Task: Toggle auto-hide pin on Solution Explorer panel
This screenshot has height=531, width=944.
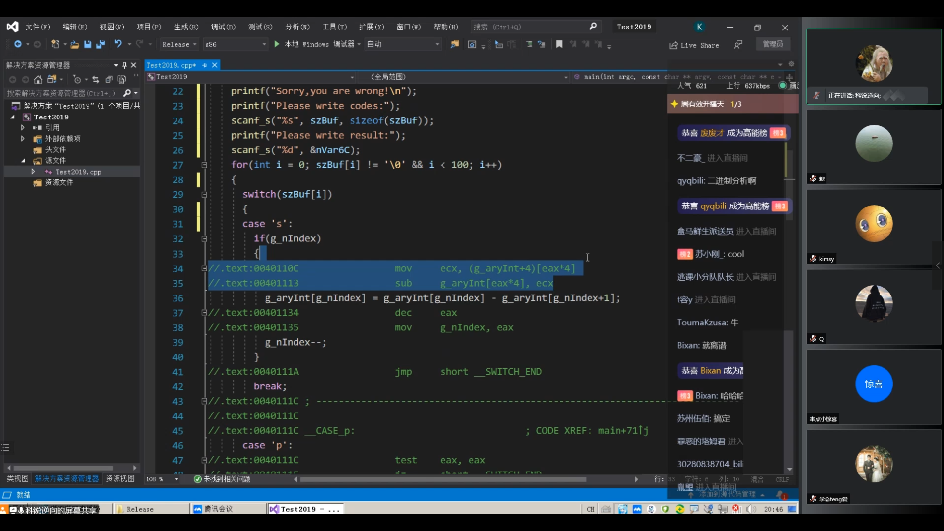Action: pyautogui.click(x=124, y=65)
